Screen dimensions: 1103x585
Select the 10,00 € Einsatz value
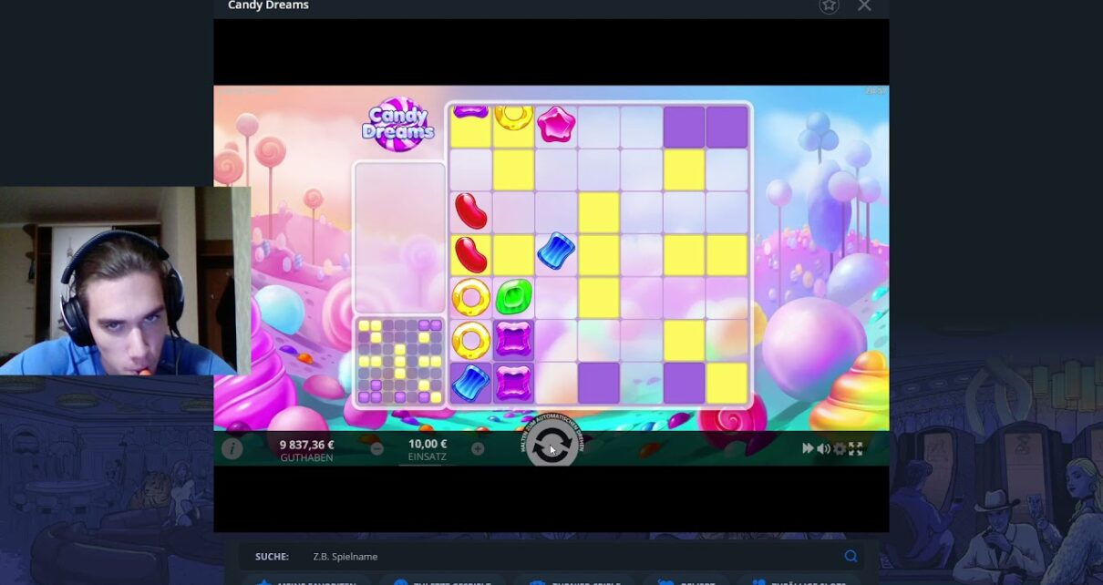(x=428, y=445)
